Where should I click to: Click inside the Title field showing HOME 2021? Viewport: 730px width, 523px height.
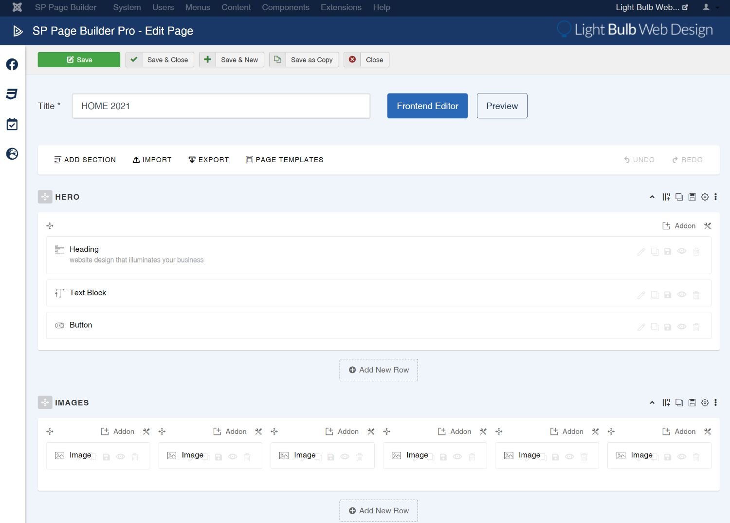pyautogui.click(x=221, y=106)
